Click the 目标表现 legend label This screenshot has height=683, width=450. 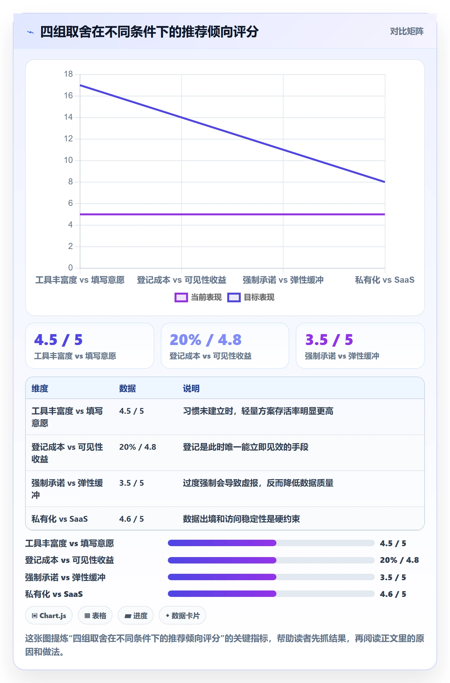pos(259,297)
